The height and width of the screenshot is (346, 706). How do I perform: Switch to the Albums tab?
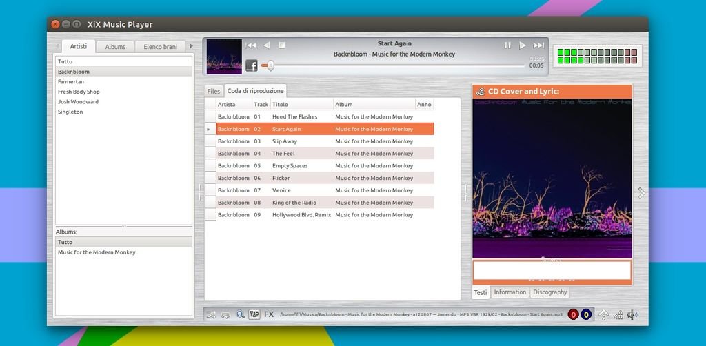pos(115,47)
